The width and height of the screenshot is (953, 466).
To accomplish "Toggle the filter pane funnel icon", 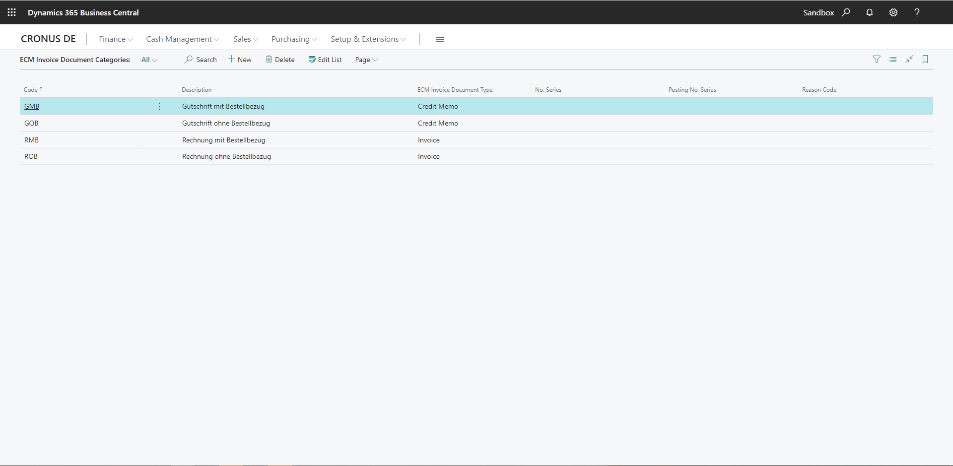I will click(877, 60).
